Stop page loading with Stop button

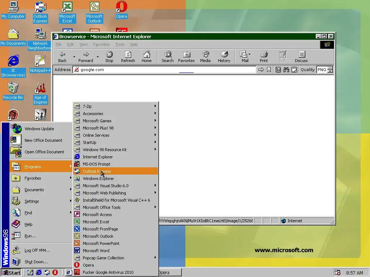(109, 57)
